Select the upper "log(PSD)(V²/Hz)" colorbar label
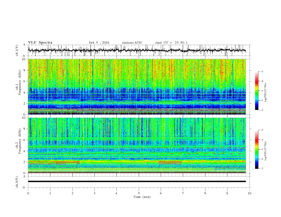This screenshot has width=281, height=217. pos(265,92)
